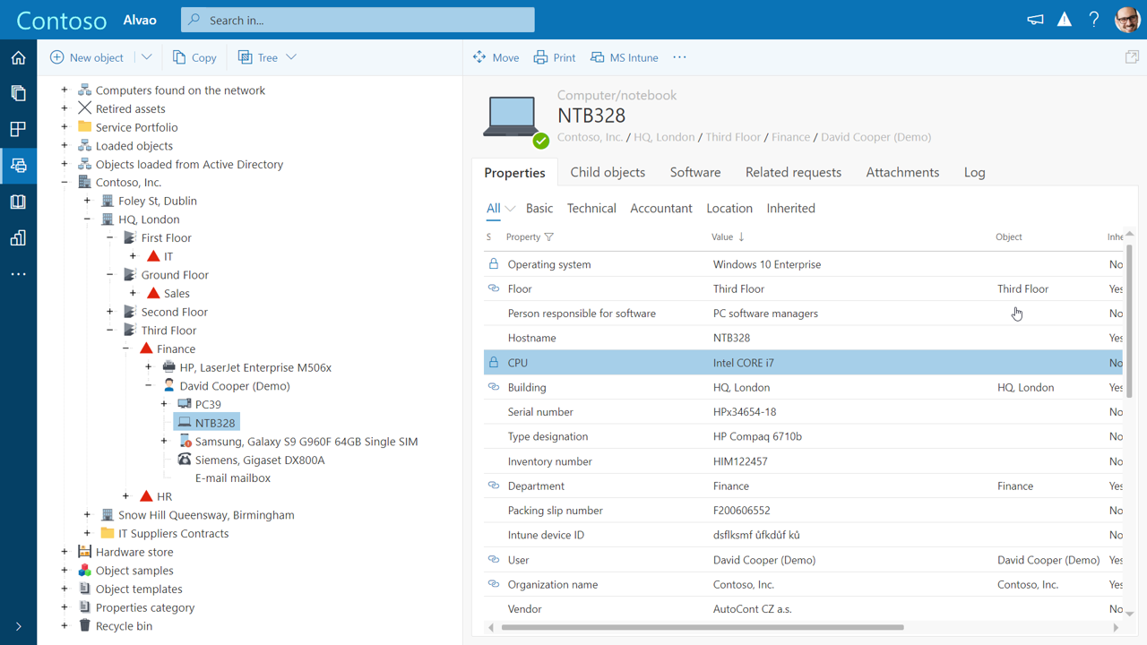Click the feedback message icon top right

click(x=1034, y=18)
